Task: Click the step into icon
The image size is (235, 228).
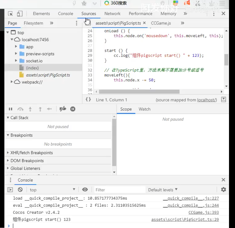Action: [x=30, y=109]
